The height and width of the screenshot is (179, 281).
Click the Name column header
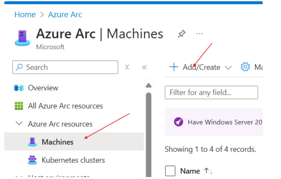point(190,171)
